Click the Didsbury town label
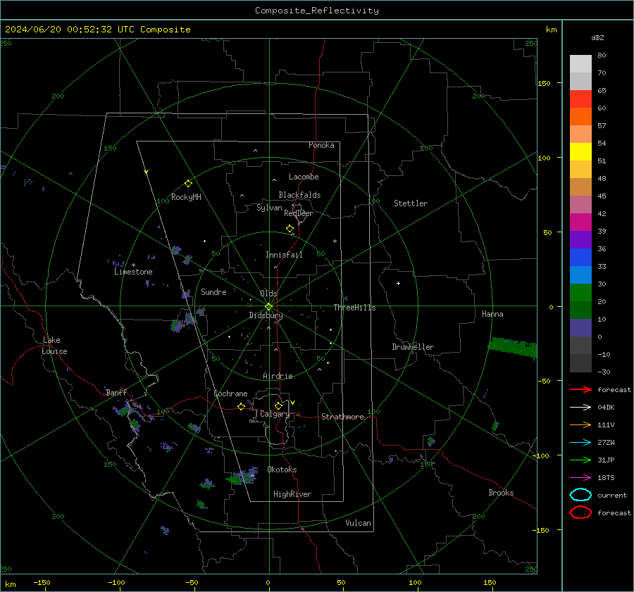The width and height of the screenshot is (634, 592). [266, 315]
